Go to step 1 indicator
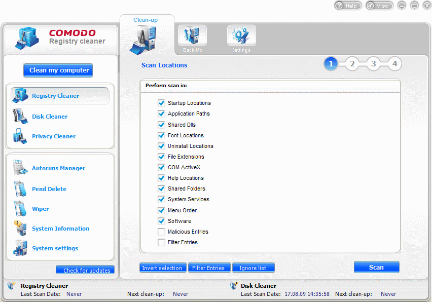This screenshot has height=302, width=432. click(x=331, y=64)
